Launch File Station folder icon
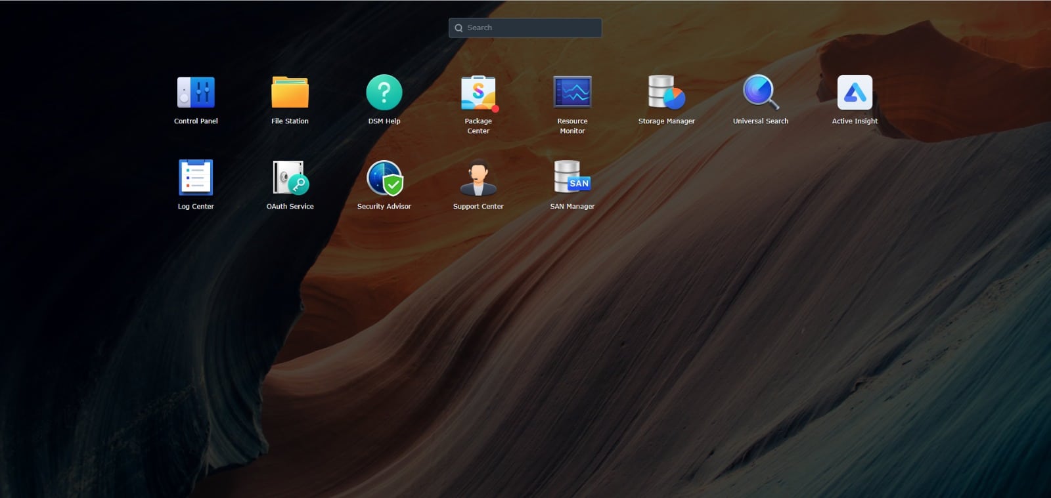This screenshot has height=498, width=1051. tap(290, 93)
